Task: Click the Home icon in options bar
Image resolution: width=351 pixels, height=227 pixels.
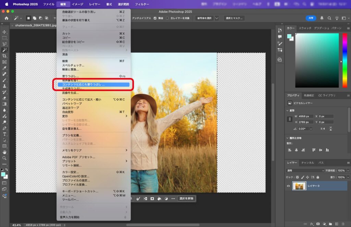Action: [6, 18]
